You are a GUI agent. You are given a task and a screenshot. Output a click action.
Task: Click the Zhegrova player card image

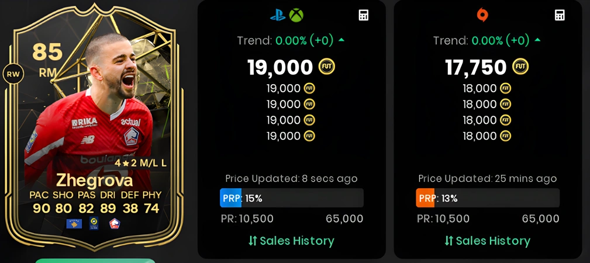[x=94, y=126]
